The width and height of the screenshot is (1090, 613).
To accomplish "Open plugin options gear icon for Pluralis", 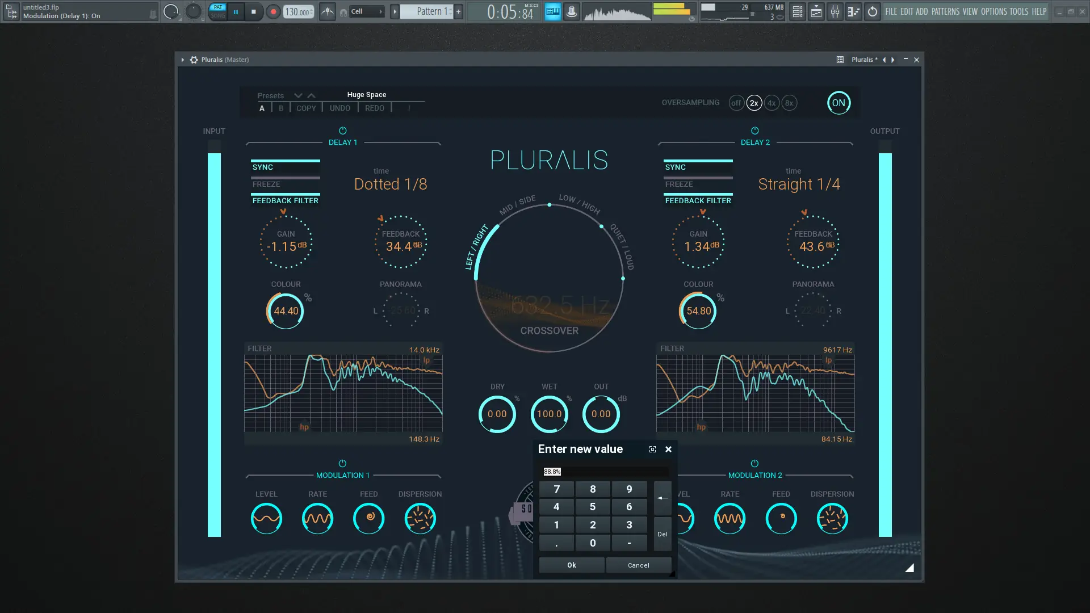I will pos(194,60).
